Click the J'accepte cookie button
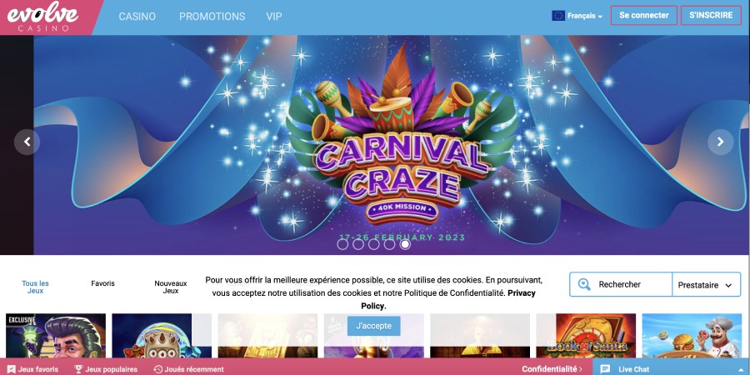The width and height of the screenshot is (750, 375). (373, 326)
